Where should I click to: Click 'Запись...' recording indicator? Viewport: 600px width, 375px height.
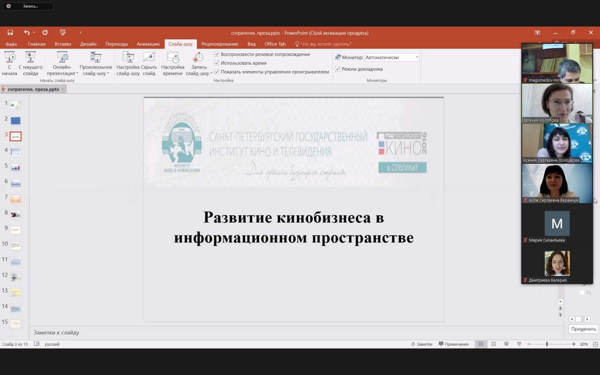28,6
